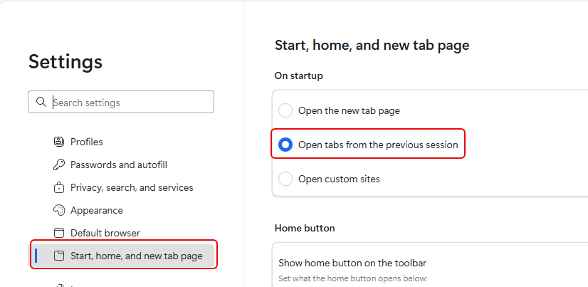Click the 'Start, home, and new tab page' sidebar label
This screenshot has height=287, width=588.
click(136, 256)
